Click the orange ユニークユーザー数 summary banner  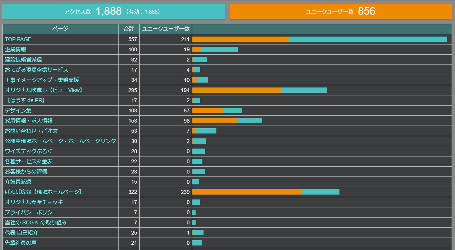[x=341, y=12]
